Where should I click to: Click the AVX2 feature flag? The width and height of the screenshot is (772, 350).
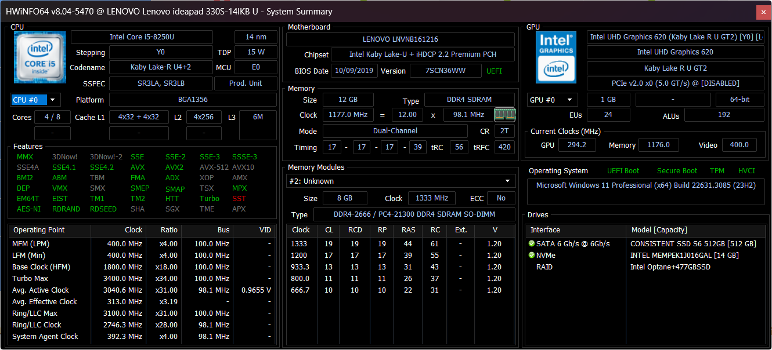tap(174, 167)
